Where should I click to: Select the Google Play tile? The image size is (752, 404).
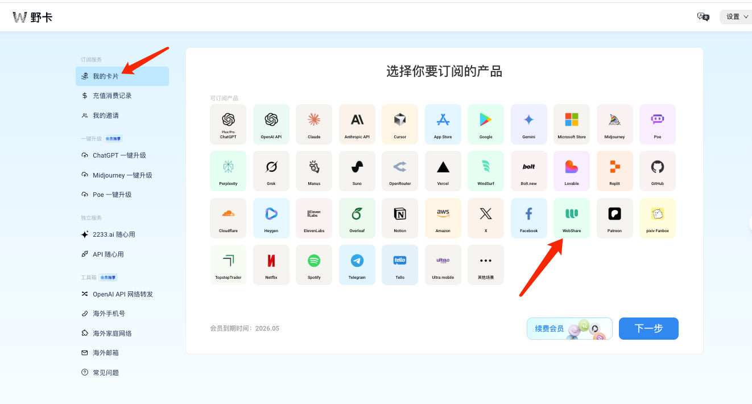(486, 124)
